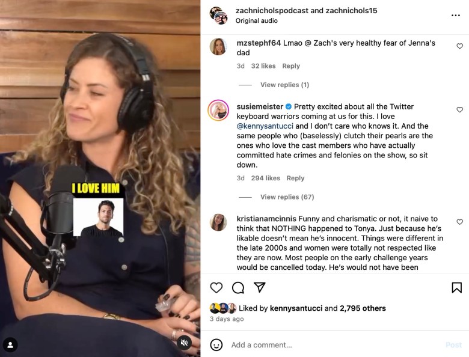This screenshot has width=469, height=357.
Task: Like kristianamcinnis's comment
Action: 460,222
